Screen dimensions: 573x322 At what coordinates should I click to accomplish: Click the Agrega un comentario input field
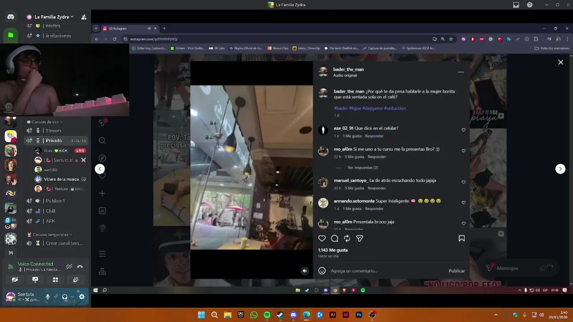[x=387, y=271]
